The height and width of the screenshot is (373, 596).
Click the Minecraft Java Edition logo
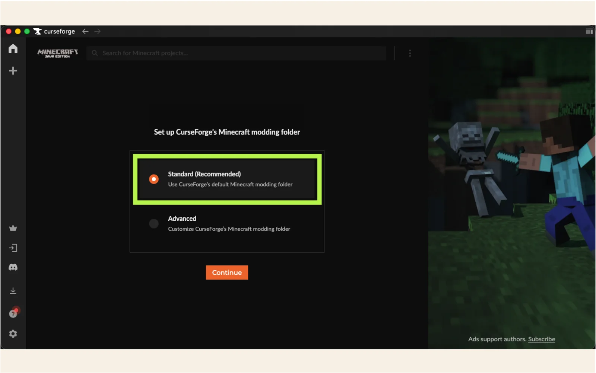click(x=57, y=53)
